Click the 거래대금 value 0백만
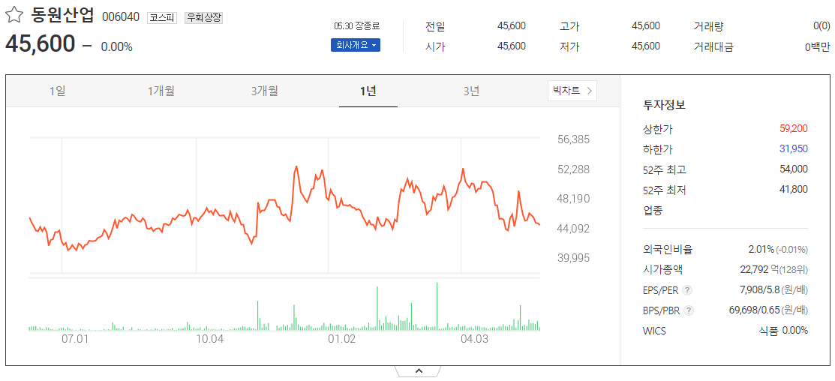 (x=818, y=46)
